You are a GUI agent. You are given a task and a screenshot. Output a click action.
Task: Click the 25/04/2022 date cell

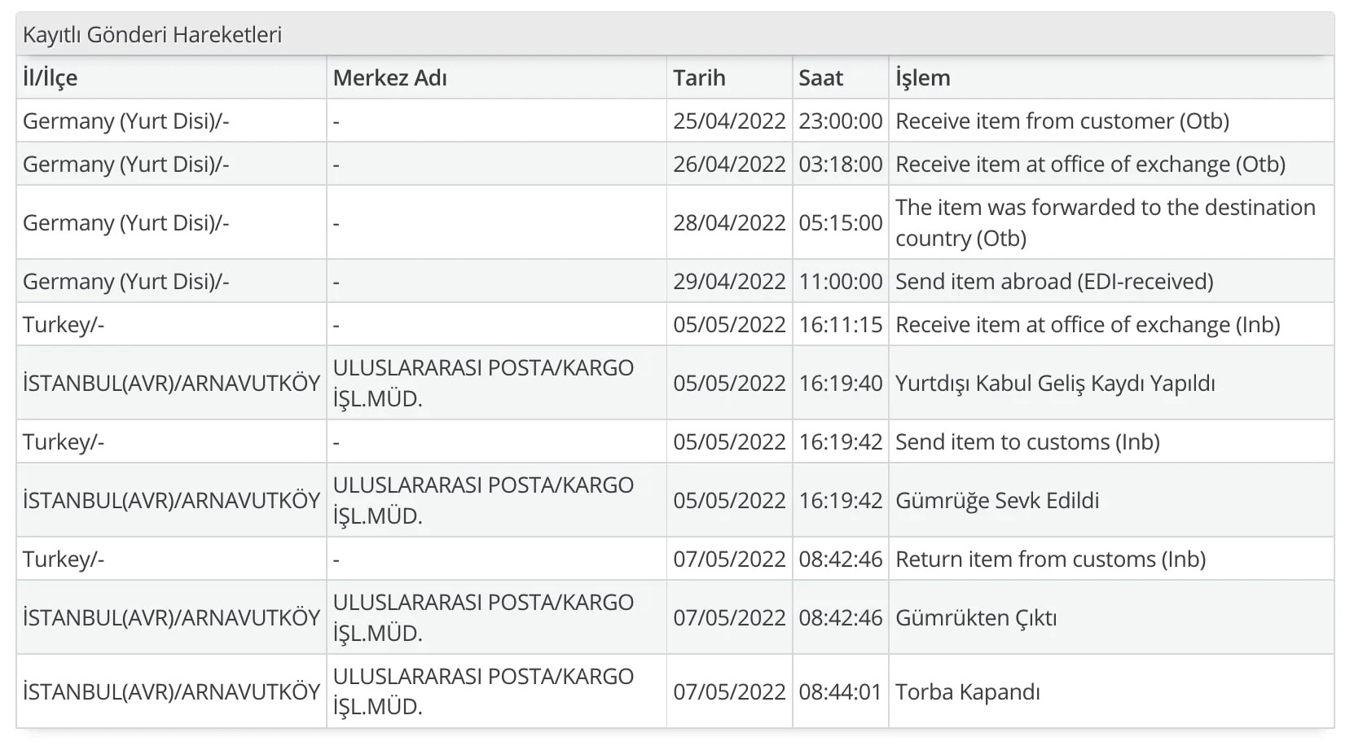click(729, 121)
